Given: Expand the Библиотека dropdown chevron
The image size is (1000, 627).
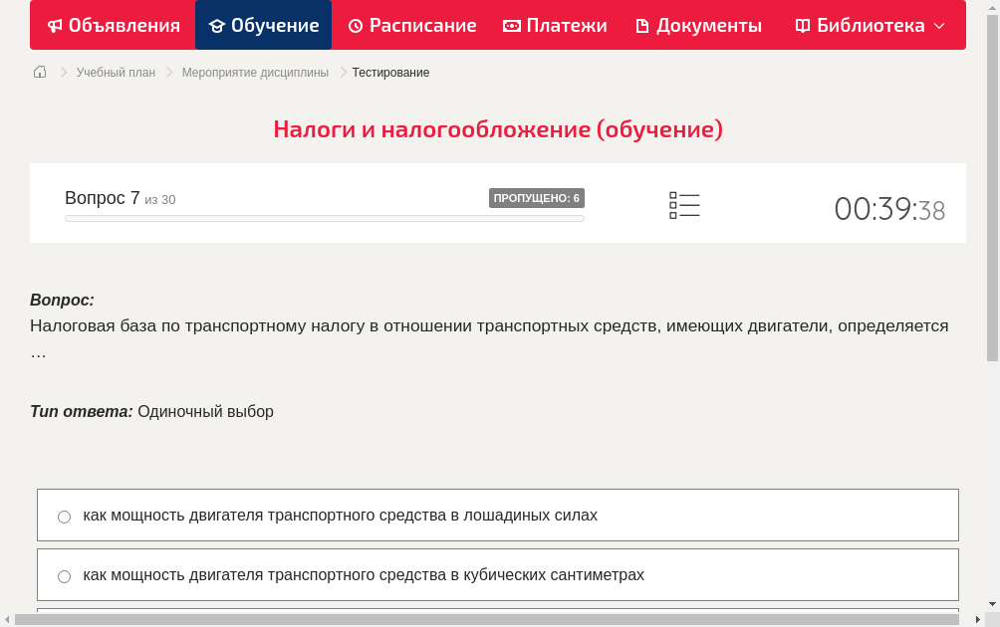Looking at the screenshot, I should coord(937,25).
